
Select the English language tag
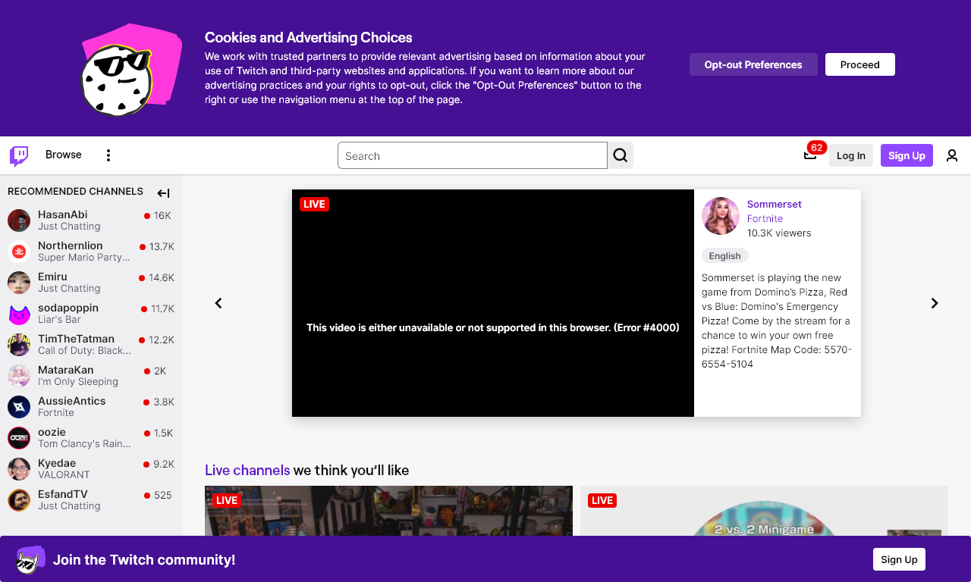point(724,255)
